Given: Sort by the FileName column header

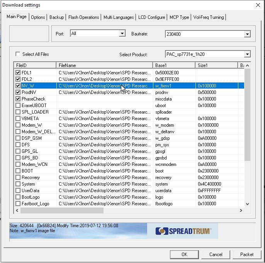Looking at the screenshot, I should point(104,65).
